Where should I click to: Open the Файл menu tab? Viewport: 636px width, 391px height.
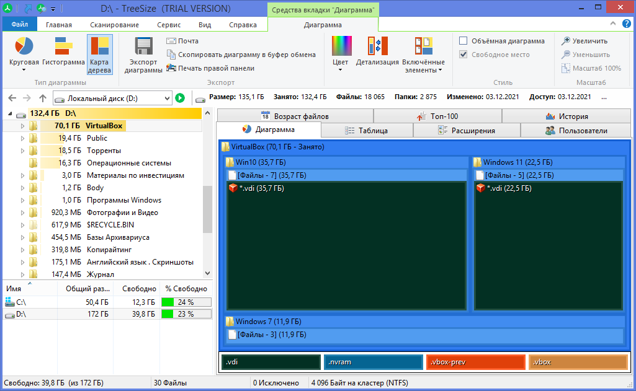(x=19, y=24)
